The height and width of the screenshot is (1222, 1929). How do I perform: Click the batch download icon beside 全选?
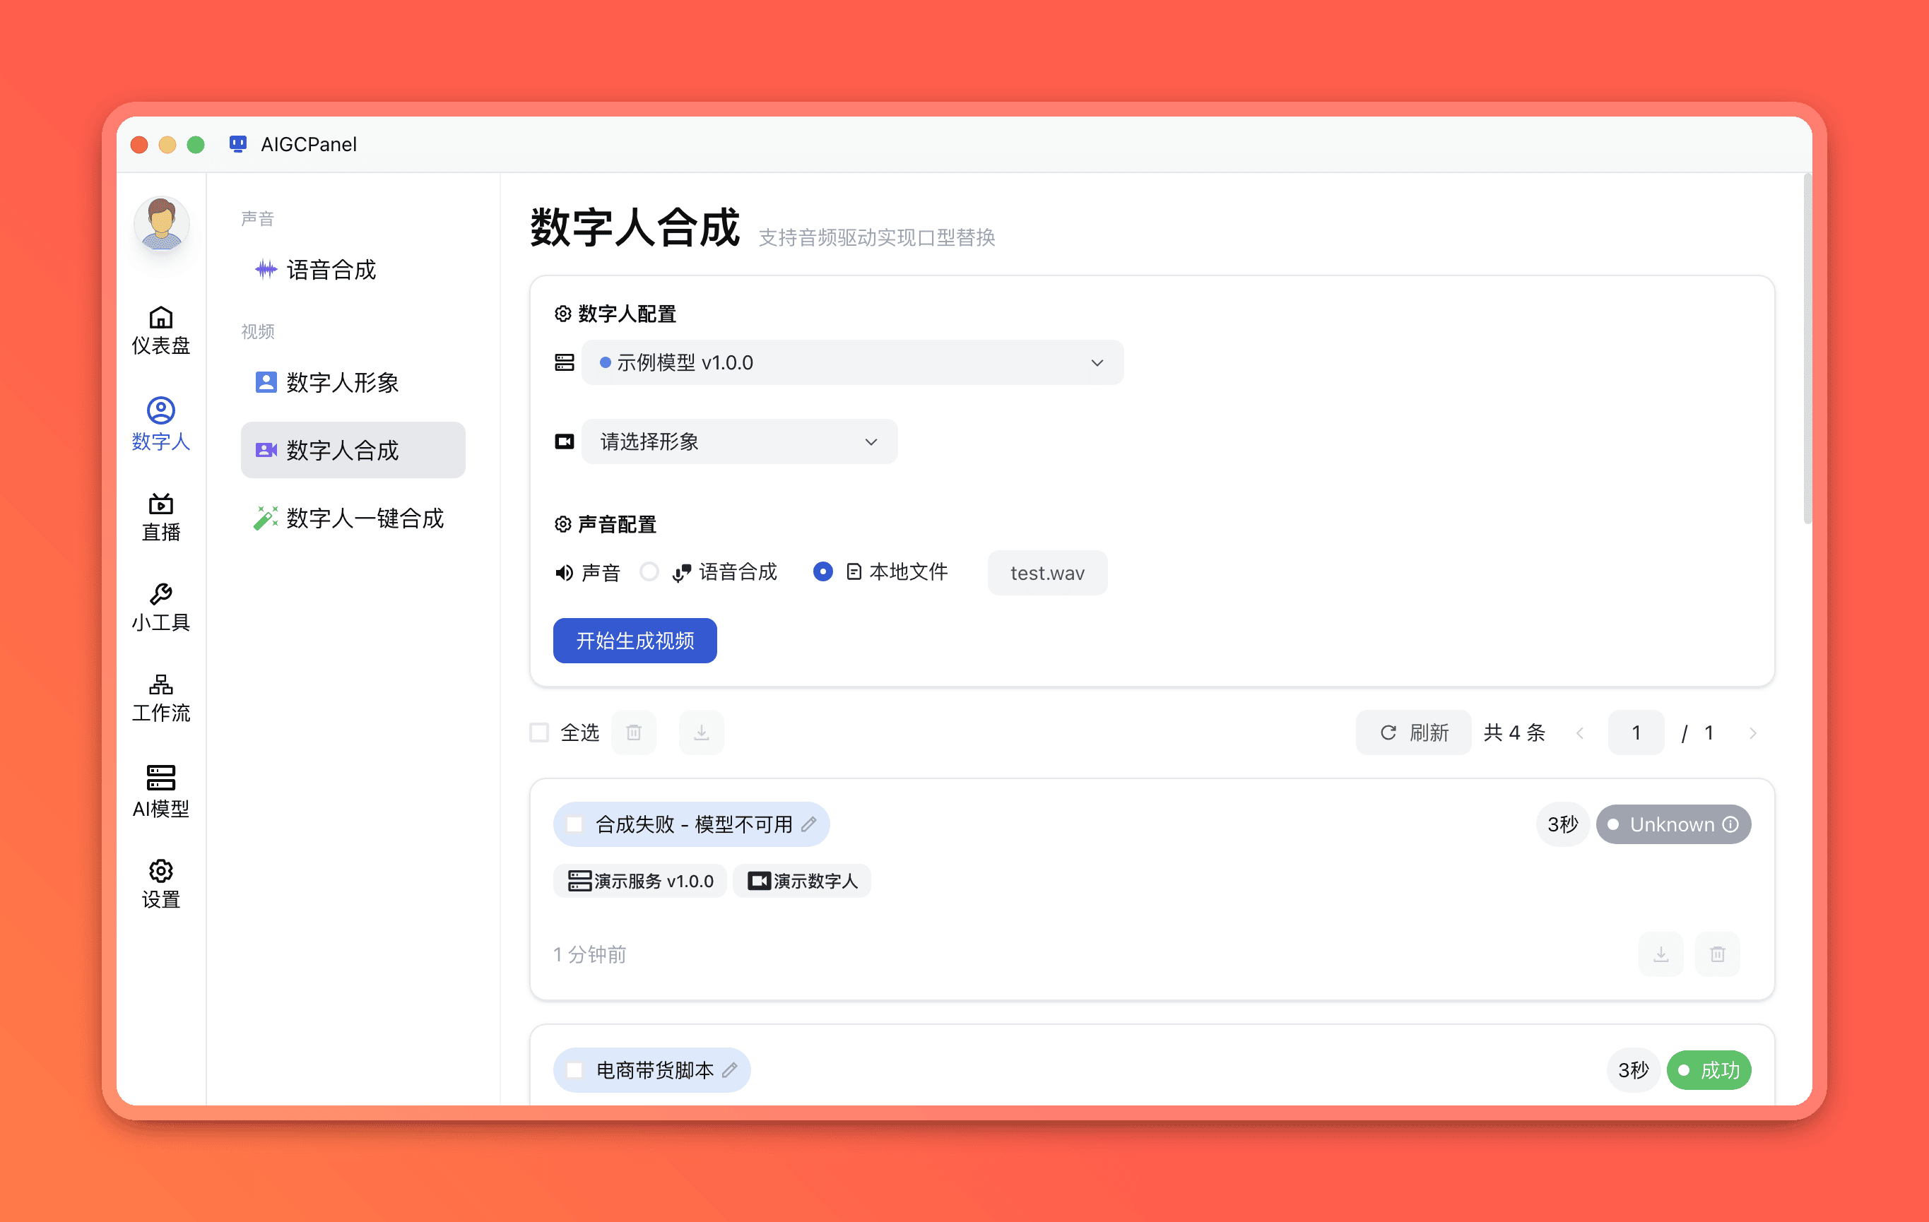click(701, 732)
